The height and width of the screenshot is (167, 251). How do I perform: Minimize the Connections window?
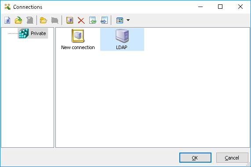pyautogui.click(x=200, y=7)
